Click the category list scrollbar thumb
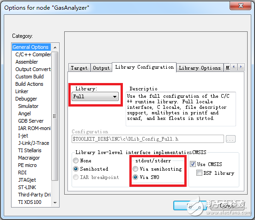Screen dimensions: 255x220 click(x=55, y=116)
